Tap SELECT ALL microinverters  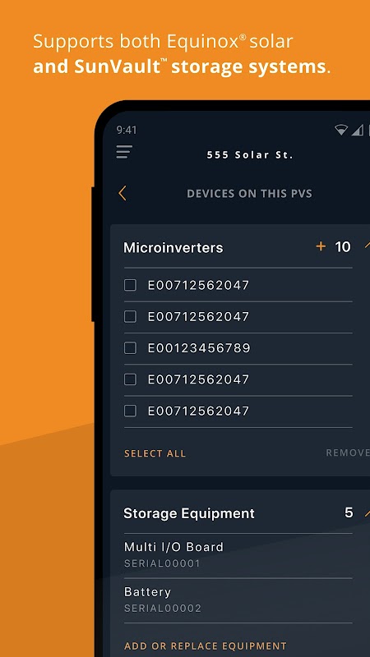point(155,453)
